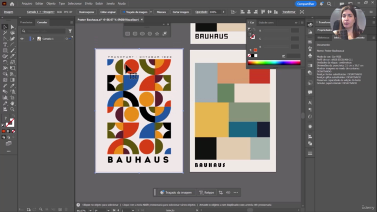Select the Selection tool (black arrow)

click(5, 27)
